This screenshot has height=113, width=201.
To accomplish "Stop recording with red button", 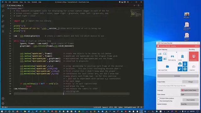I will [194, 56].
